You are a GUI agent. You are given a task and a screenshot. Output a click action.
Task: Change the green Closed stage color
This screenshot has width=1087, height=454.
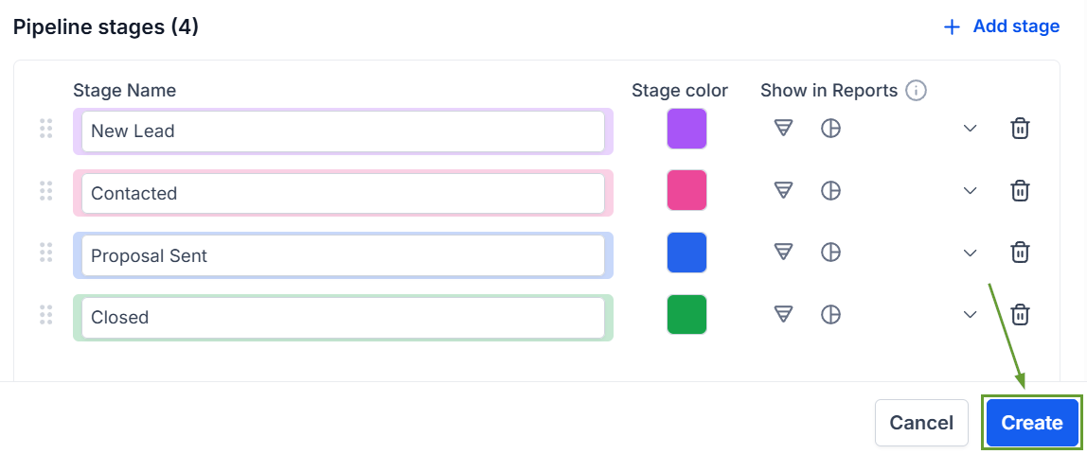point(686,314)
